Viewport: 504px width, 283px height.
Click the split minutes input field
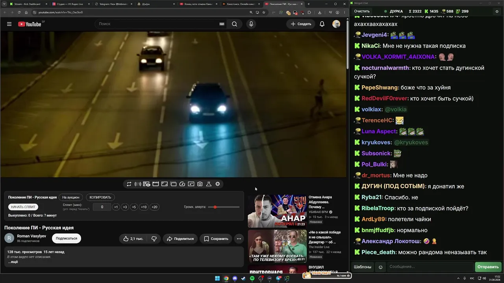102,207
